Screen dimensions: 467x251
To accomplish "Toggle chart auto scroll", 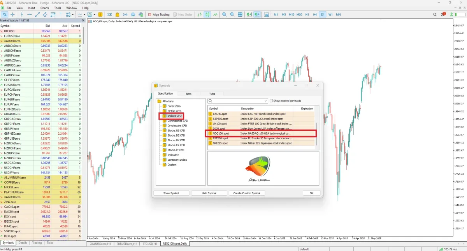I will [249, 14].
